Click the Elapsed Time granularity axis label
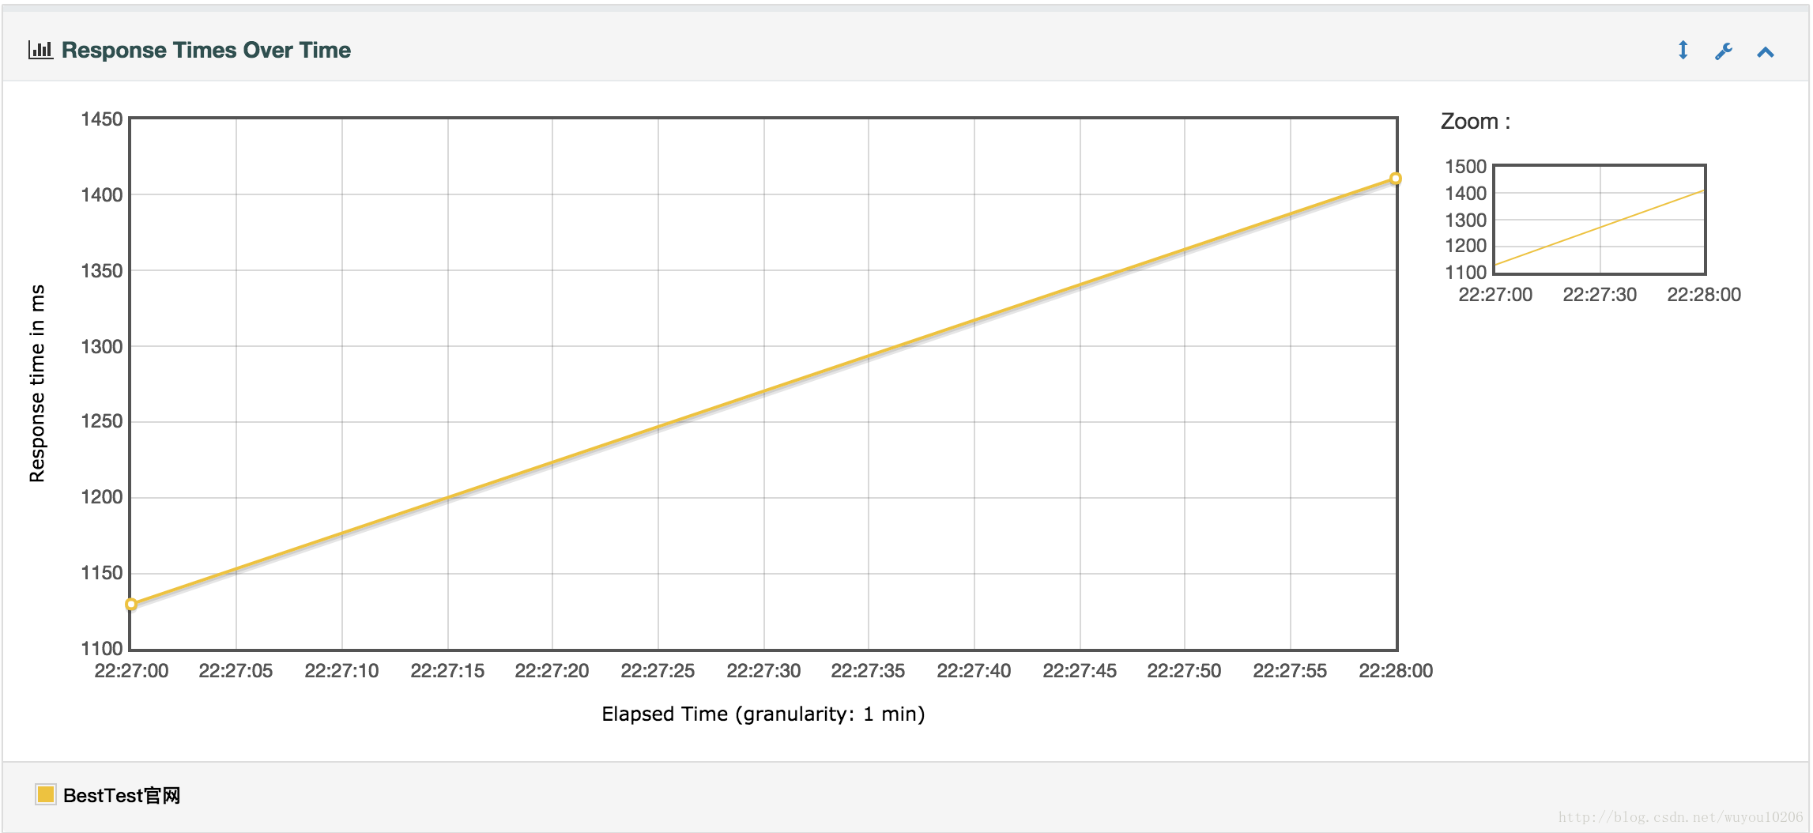This screenshot has height=833, width=1813. [x=763, y=714]
